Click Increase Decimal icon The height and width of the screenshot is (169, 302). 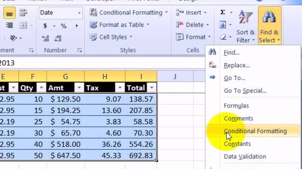coord(46,38)
